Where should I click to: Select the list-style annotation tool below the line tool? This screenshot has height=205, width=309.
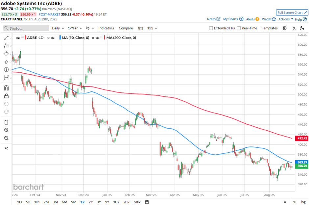point(6,46)
